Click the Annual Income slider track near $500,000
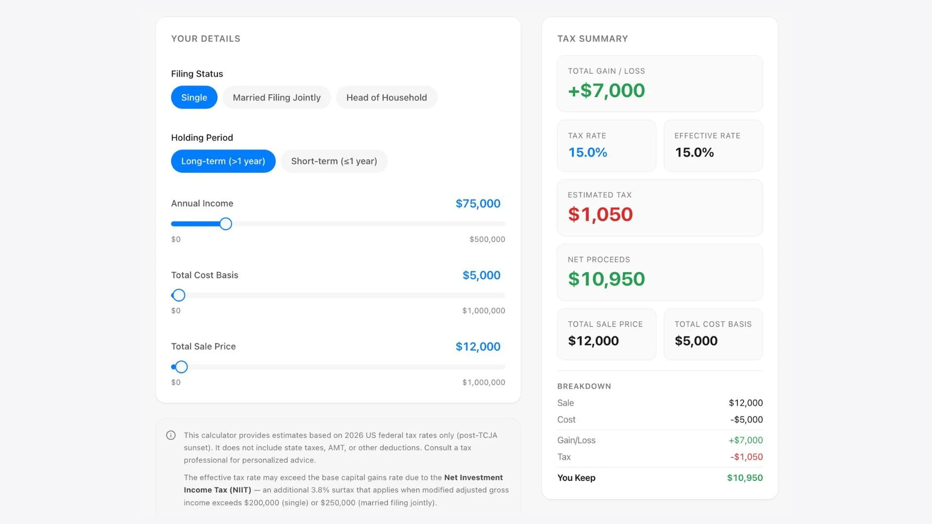Image resolution: width=932 pixels, height=524 pixels. (500, 224)
